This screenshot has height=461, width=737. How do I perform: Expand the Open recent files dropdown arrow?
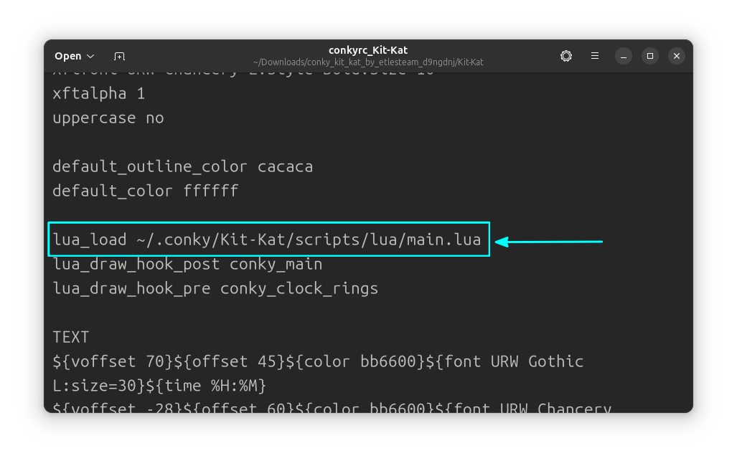tap(90, 56)
